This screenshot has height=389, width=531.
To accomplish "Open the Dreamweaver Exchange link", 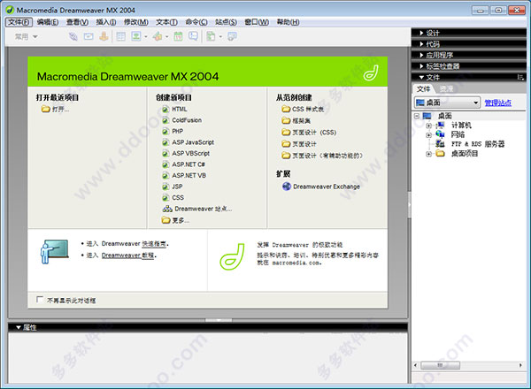I will pos(321,187).
